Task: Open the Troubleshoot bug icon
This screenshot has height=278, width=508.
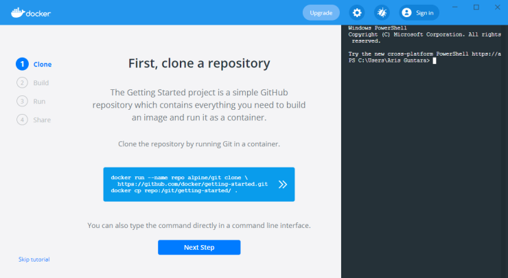Action: (382, 13)
